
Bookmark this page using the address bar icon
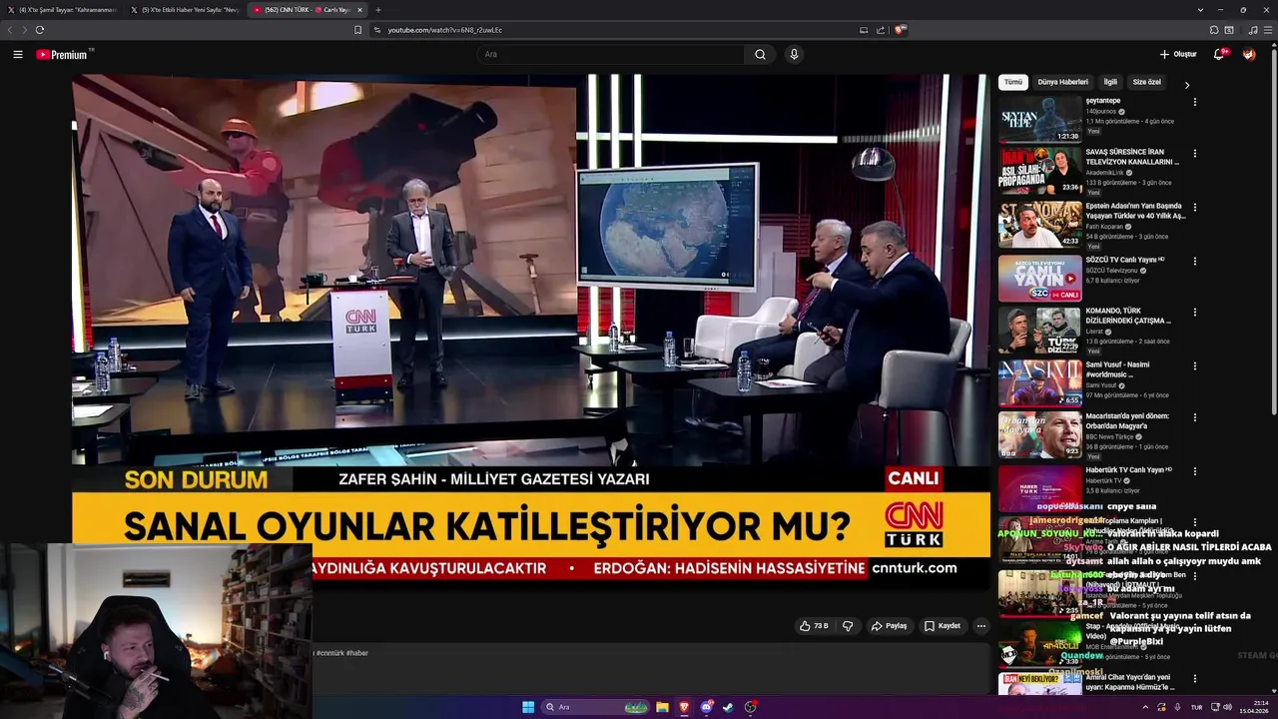pos(357,30)
